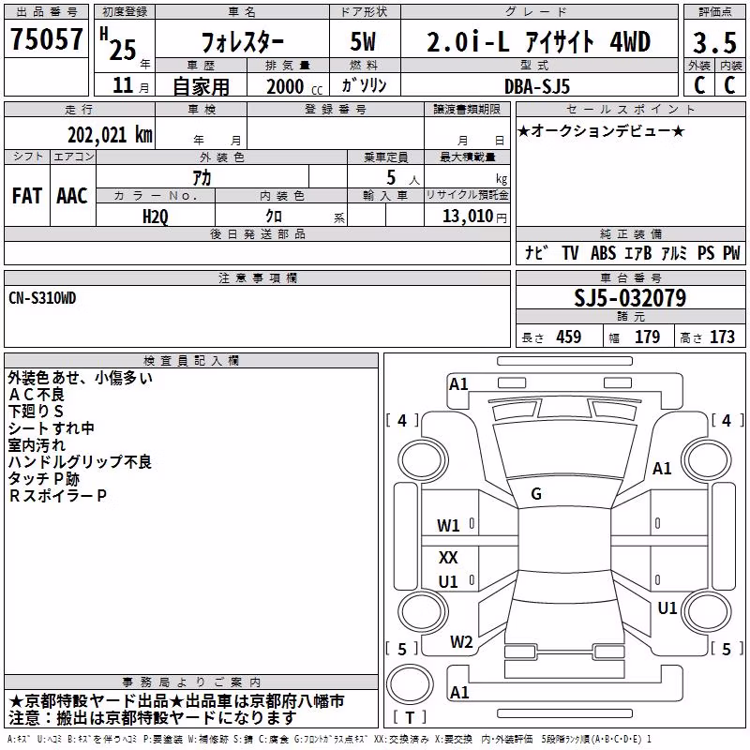Click the chassis number SJ5-032079

pos(630,298)
